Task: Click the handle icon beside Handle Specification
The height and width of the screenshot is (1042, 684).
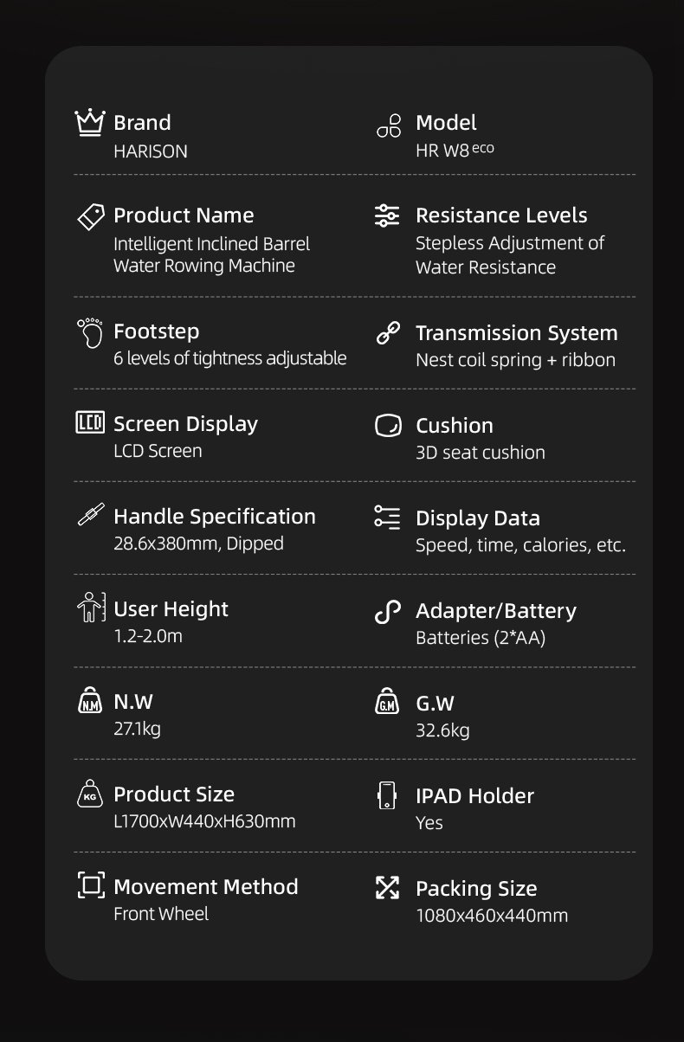Action: coord(90,516)
